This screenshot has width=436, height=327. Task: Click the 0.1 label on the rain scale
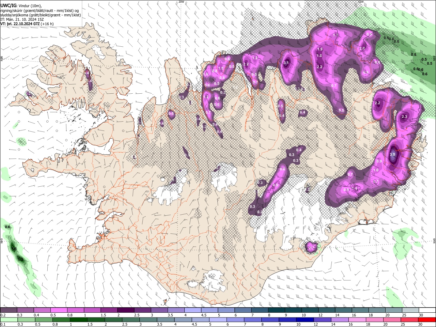coord(3,325)
